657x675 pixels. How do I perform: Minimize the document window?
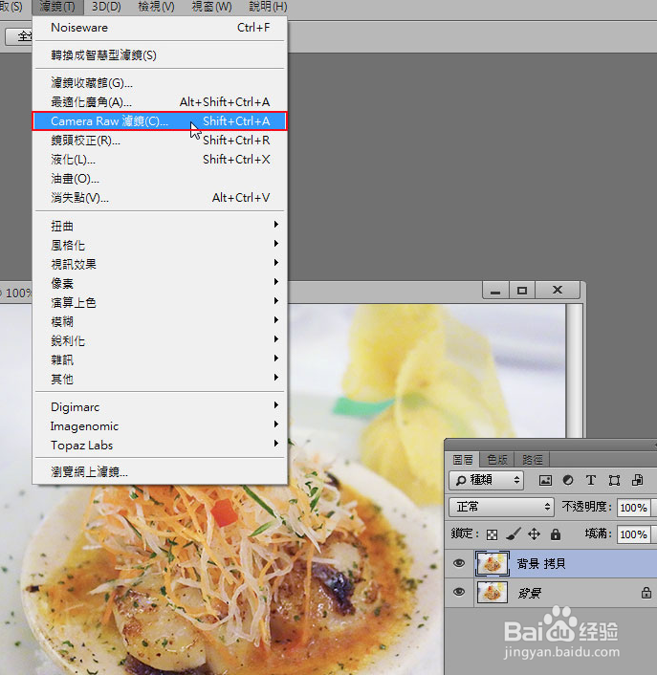point(495,290)
